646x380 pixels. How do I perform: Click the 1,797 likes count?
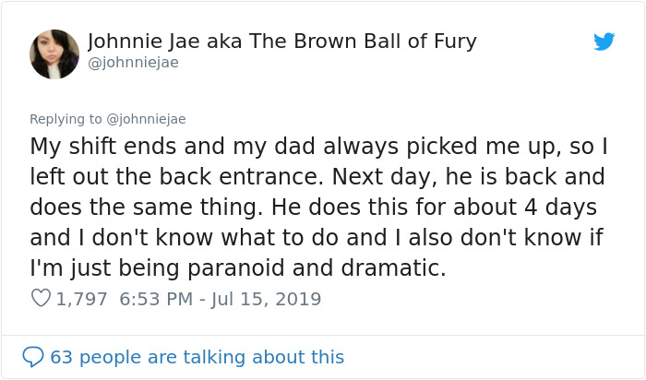coord(81,299)
